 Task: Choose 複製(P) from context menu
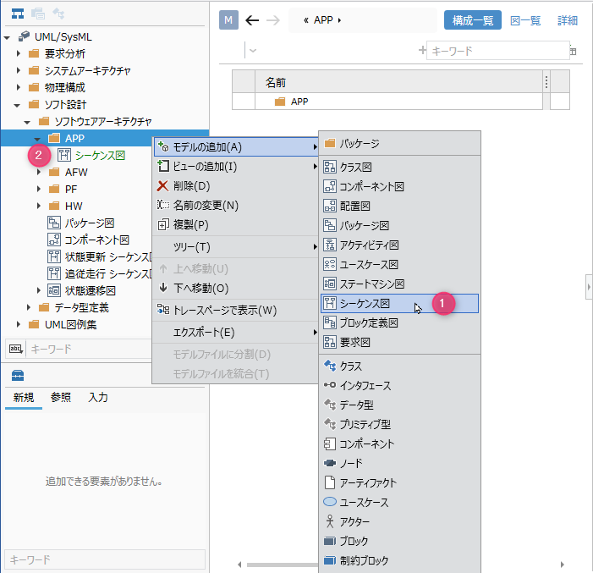(x=236, y=225)
